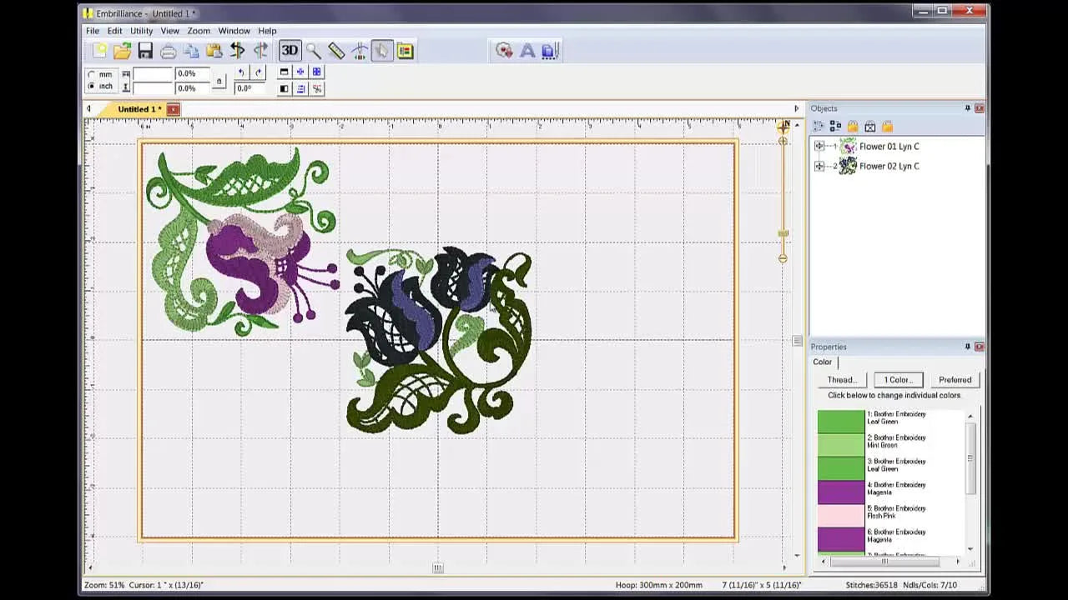Open an existing embroidery file
1068x600 pixels.
122,50
